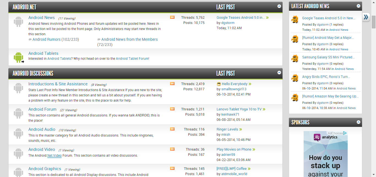Click the avatar beside Google Teases news item
Image resolution: width=376 pixels, height=177 pixels.
click(x=295, y=20)
